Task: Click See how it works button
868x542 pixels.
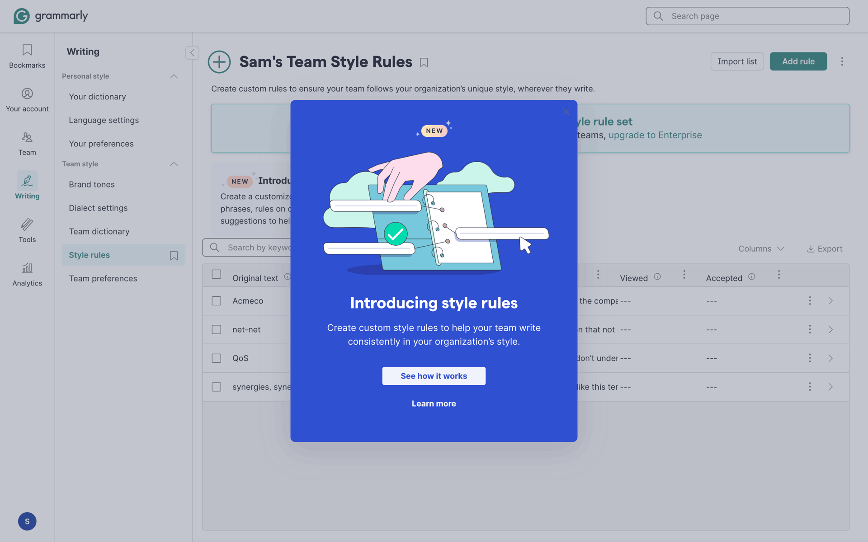Action: 434,376
